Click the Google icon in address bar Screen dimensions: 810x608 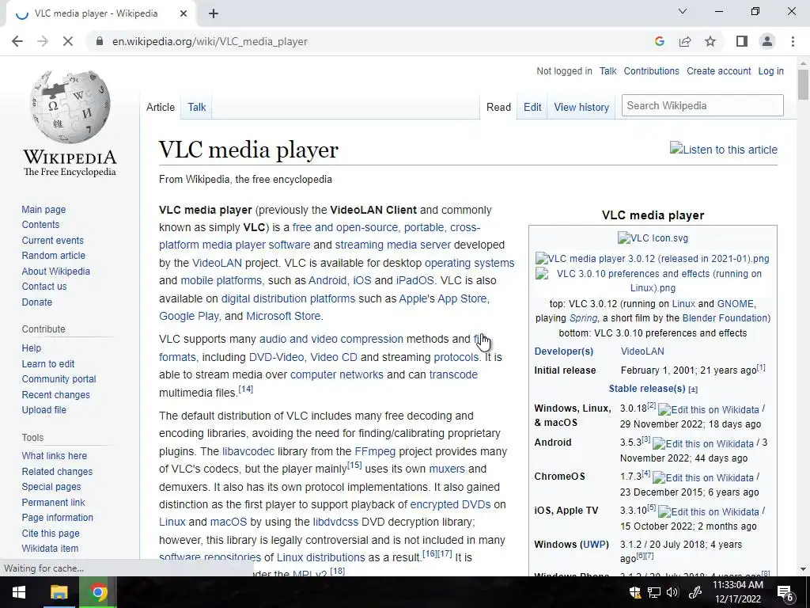tap(659, 41)
